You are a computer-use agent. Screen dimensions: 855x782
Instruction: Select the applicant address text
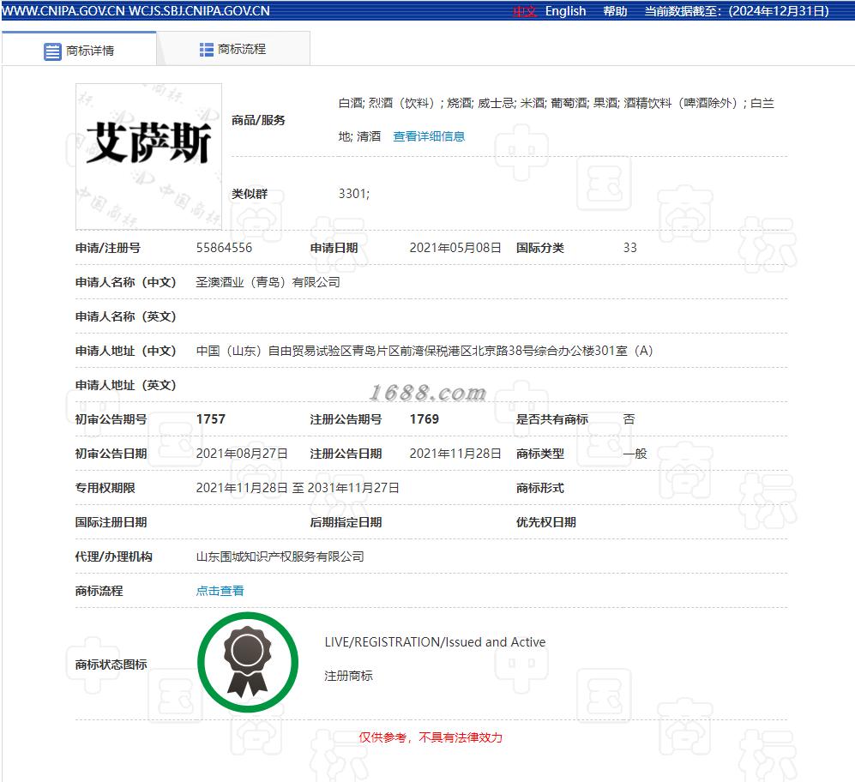click(x=424, y=351)
